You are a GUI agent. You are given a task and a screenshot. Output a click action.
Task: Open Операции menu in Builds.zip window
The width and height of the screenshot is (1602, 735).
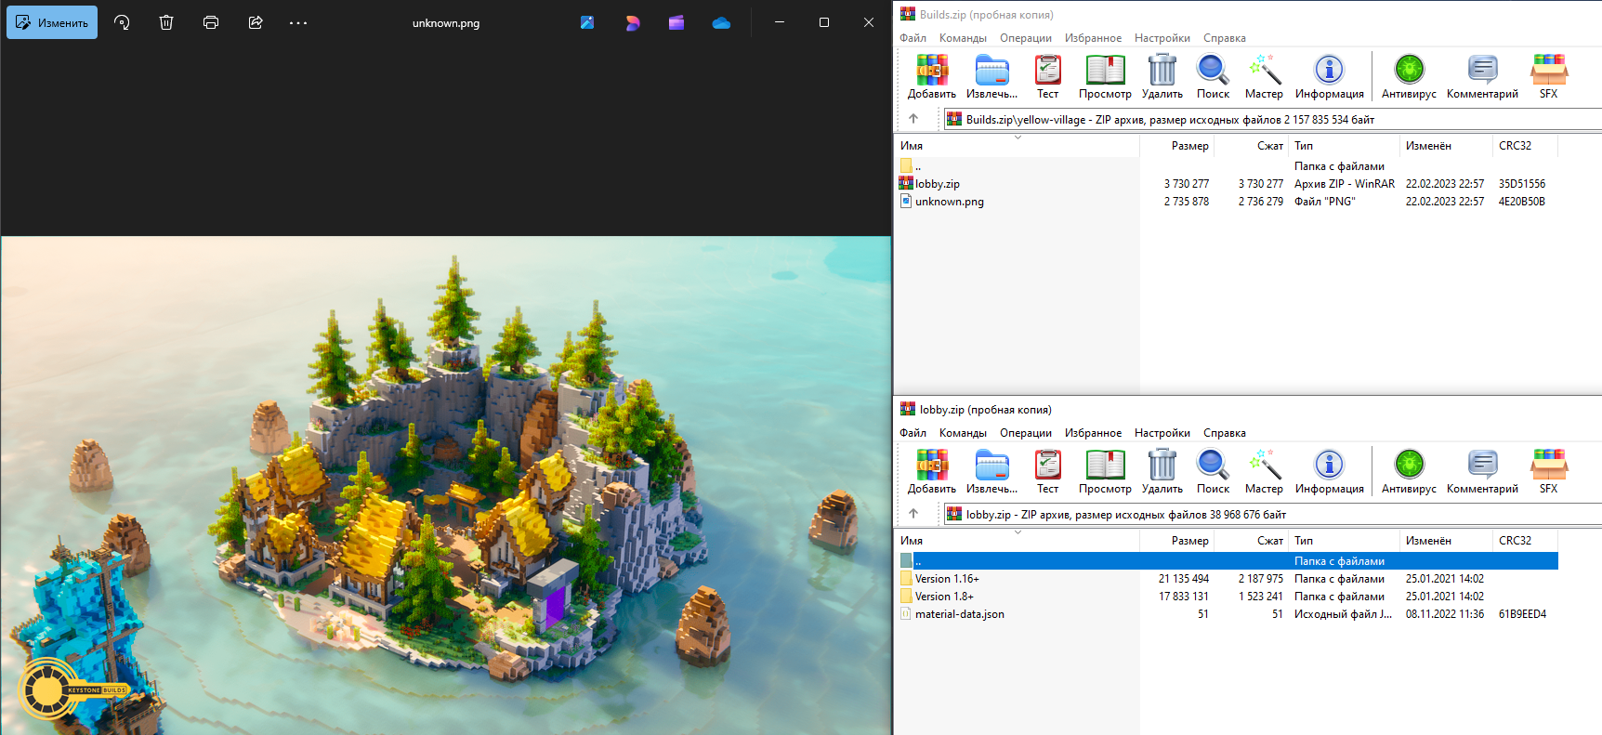[x=1026, y=38]
